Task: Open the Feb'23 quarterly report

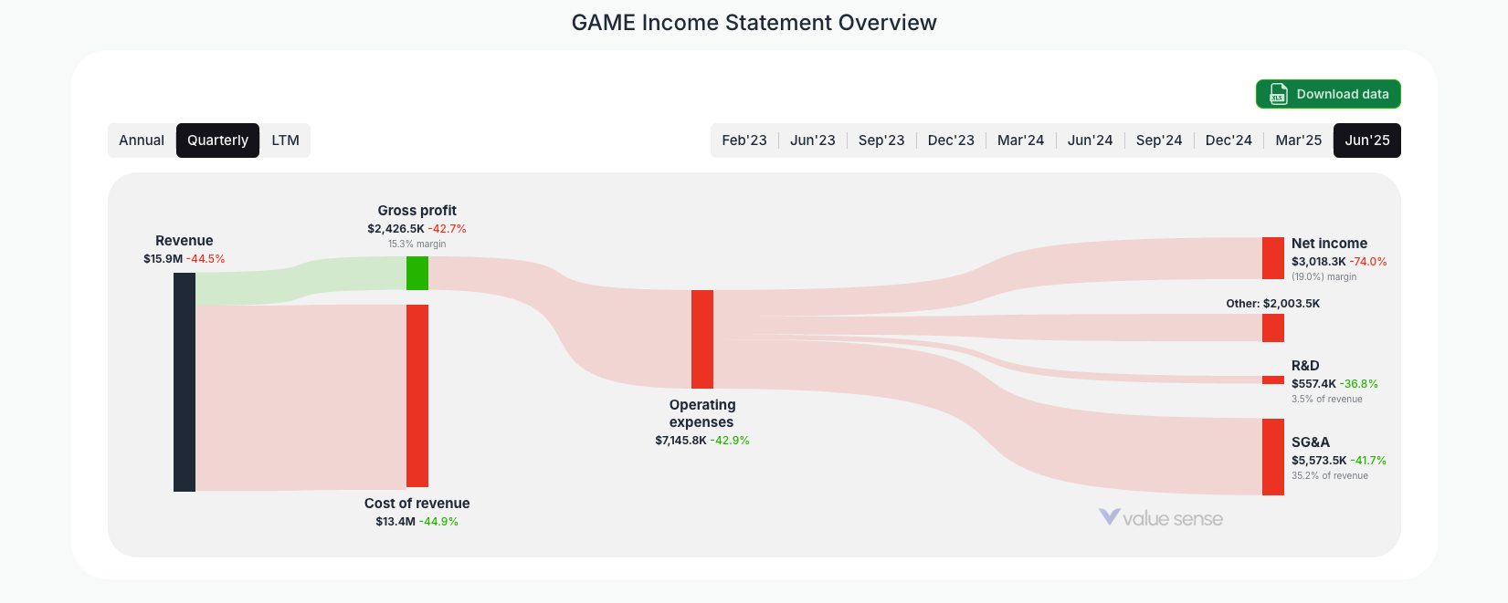Action: click(743, 140)
